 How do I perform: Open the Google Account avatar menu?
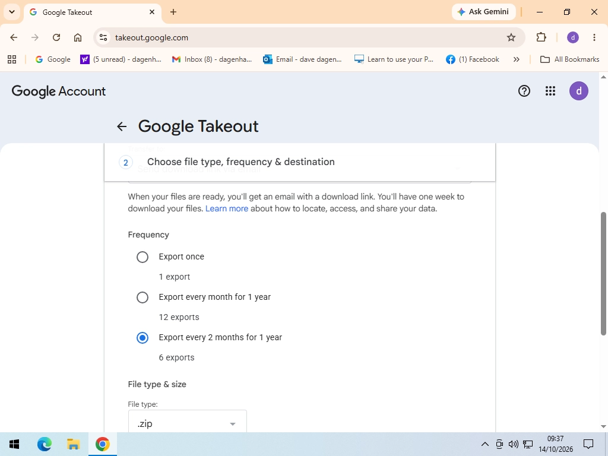[x=578, y=91]
